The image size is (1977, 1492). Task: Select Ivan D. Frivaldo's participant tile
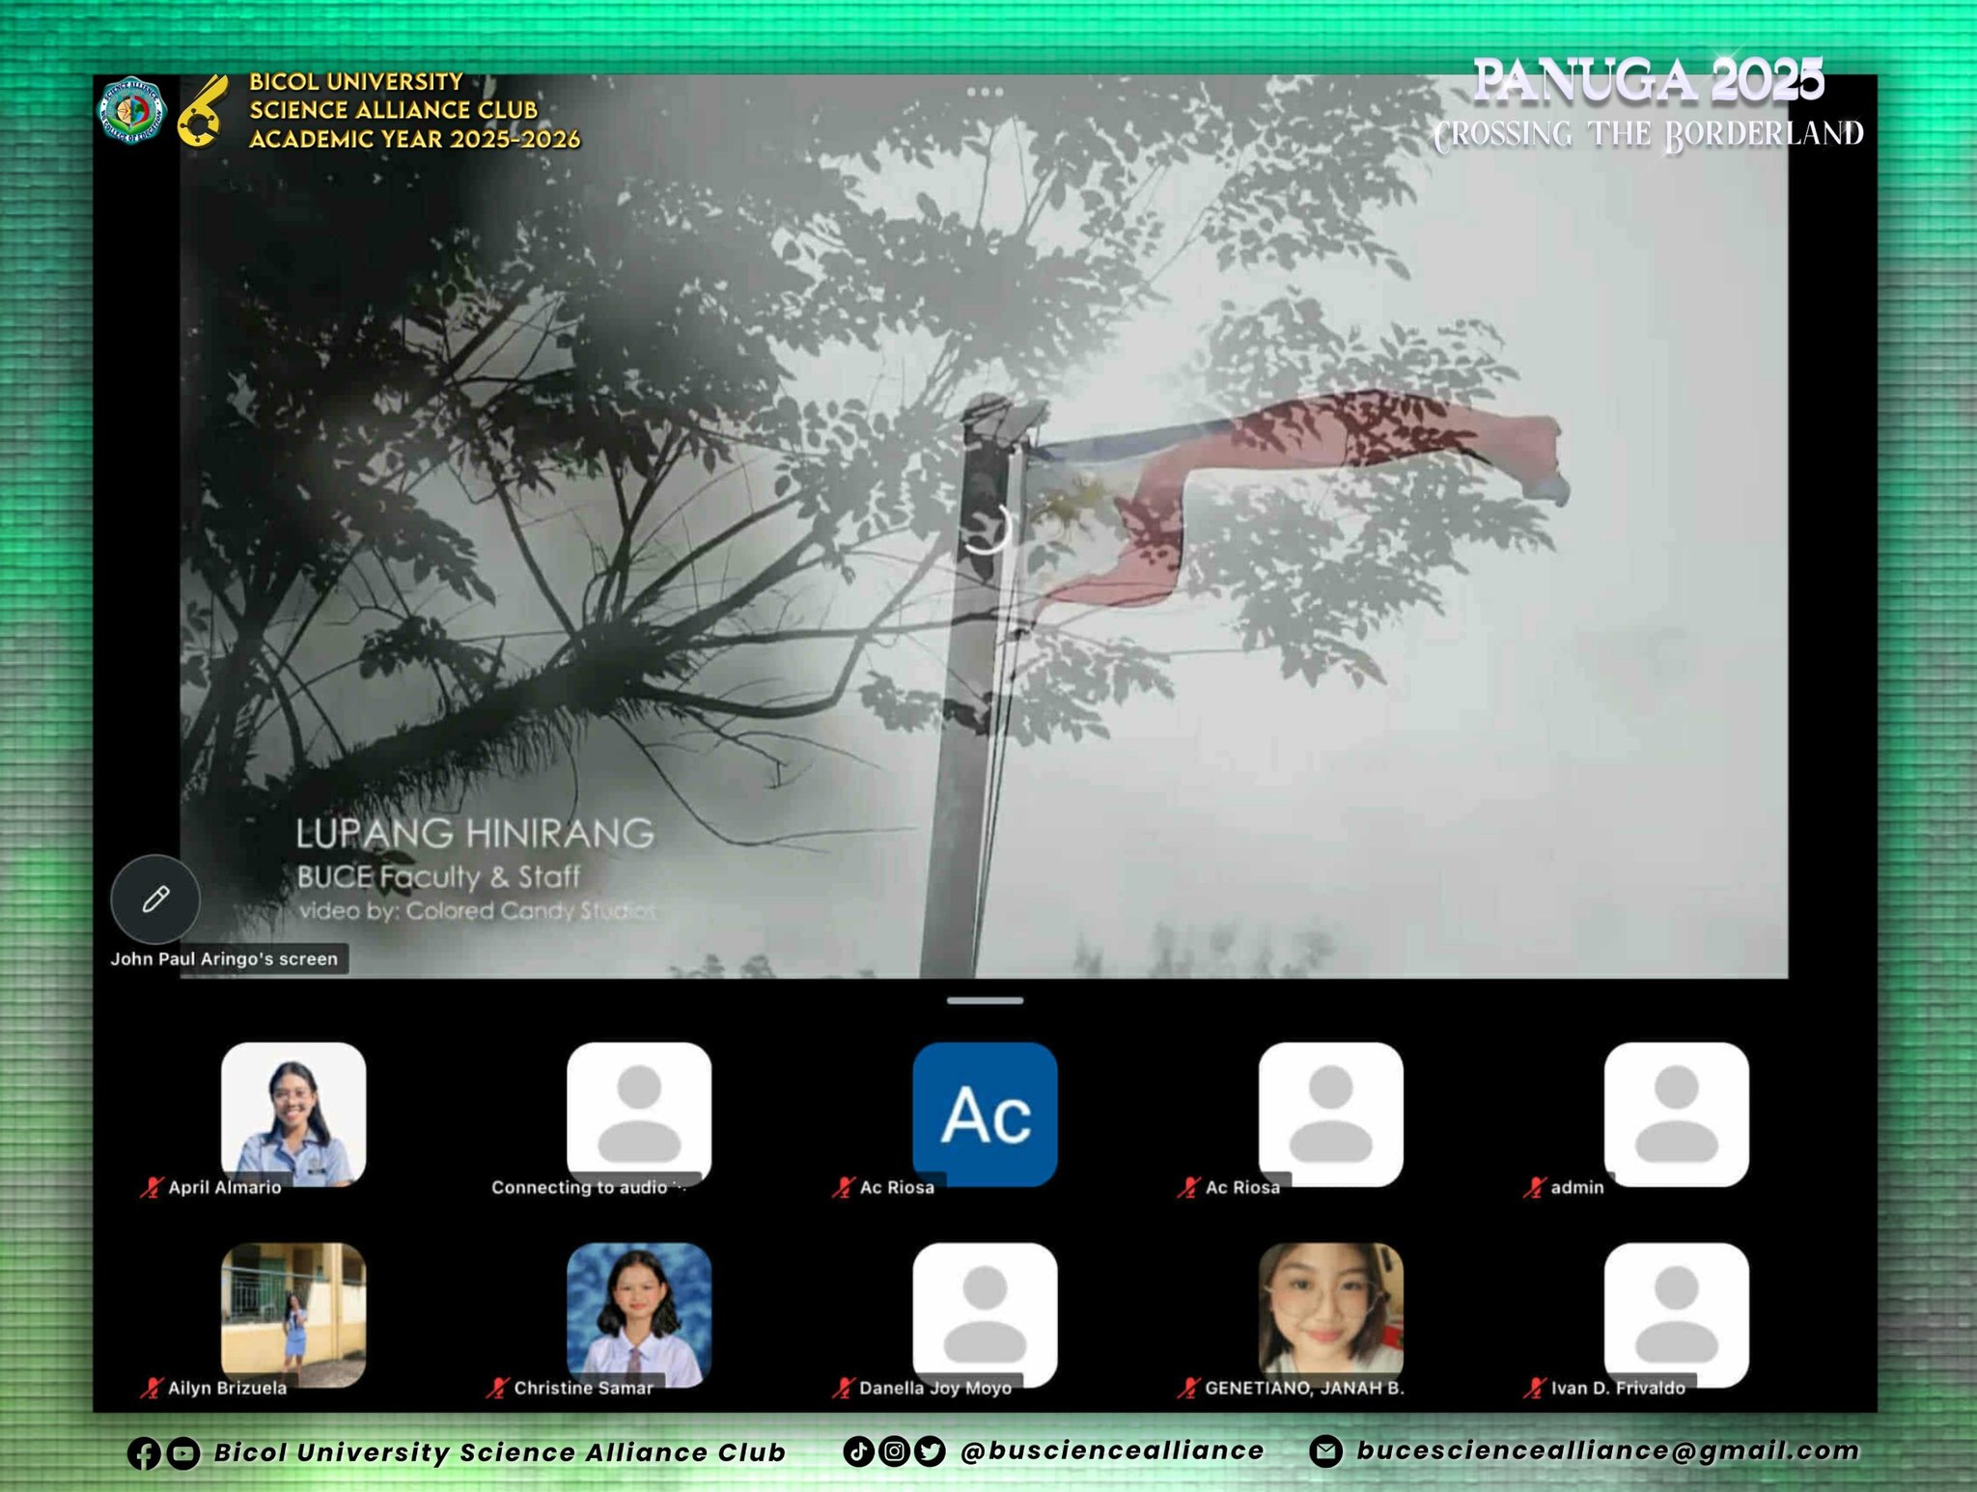pyautogui.click(x=1677, y=1314)
